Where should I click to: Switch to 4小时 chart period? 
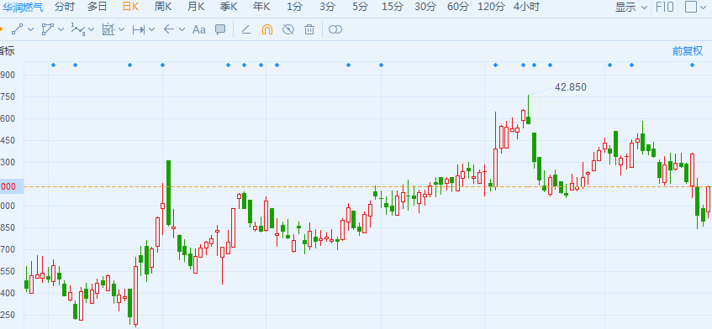click(x=526, y=7)
